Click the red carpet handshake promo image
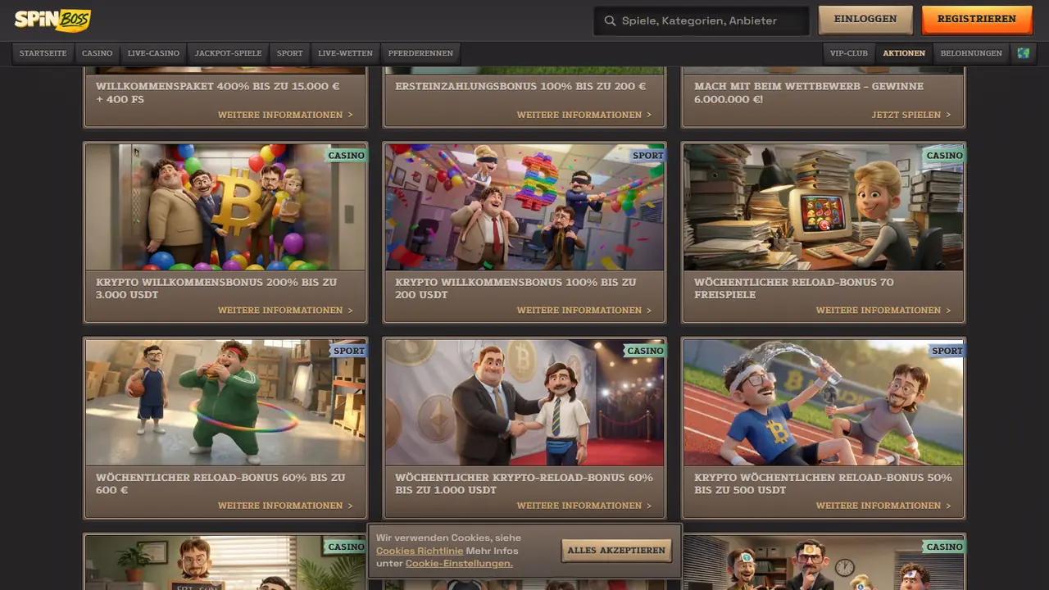Image resolution: width=1049 pixels, height=590 pixels. tap(524, 402)
